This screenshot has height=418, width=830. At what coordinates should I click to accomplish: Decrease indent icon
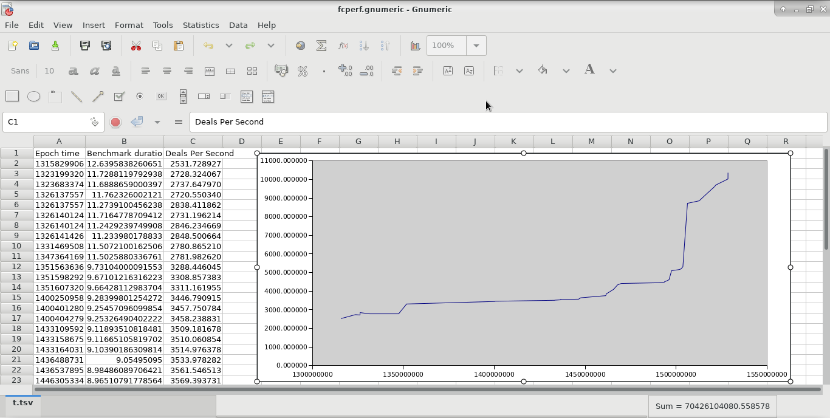pyautogui.click(x=396, y=71)
